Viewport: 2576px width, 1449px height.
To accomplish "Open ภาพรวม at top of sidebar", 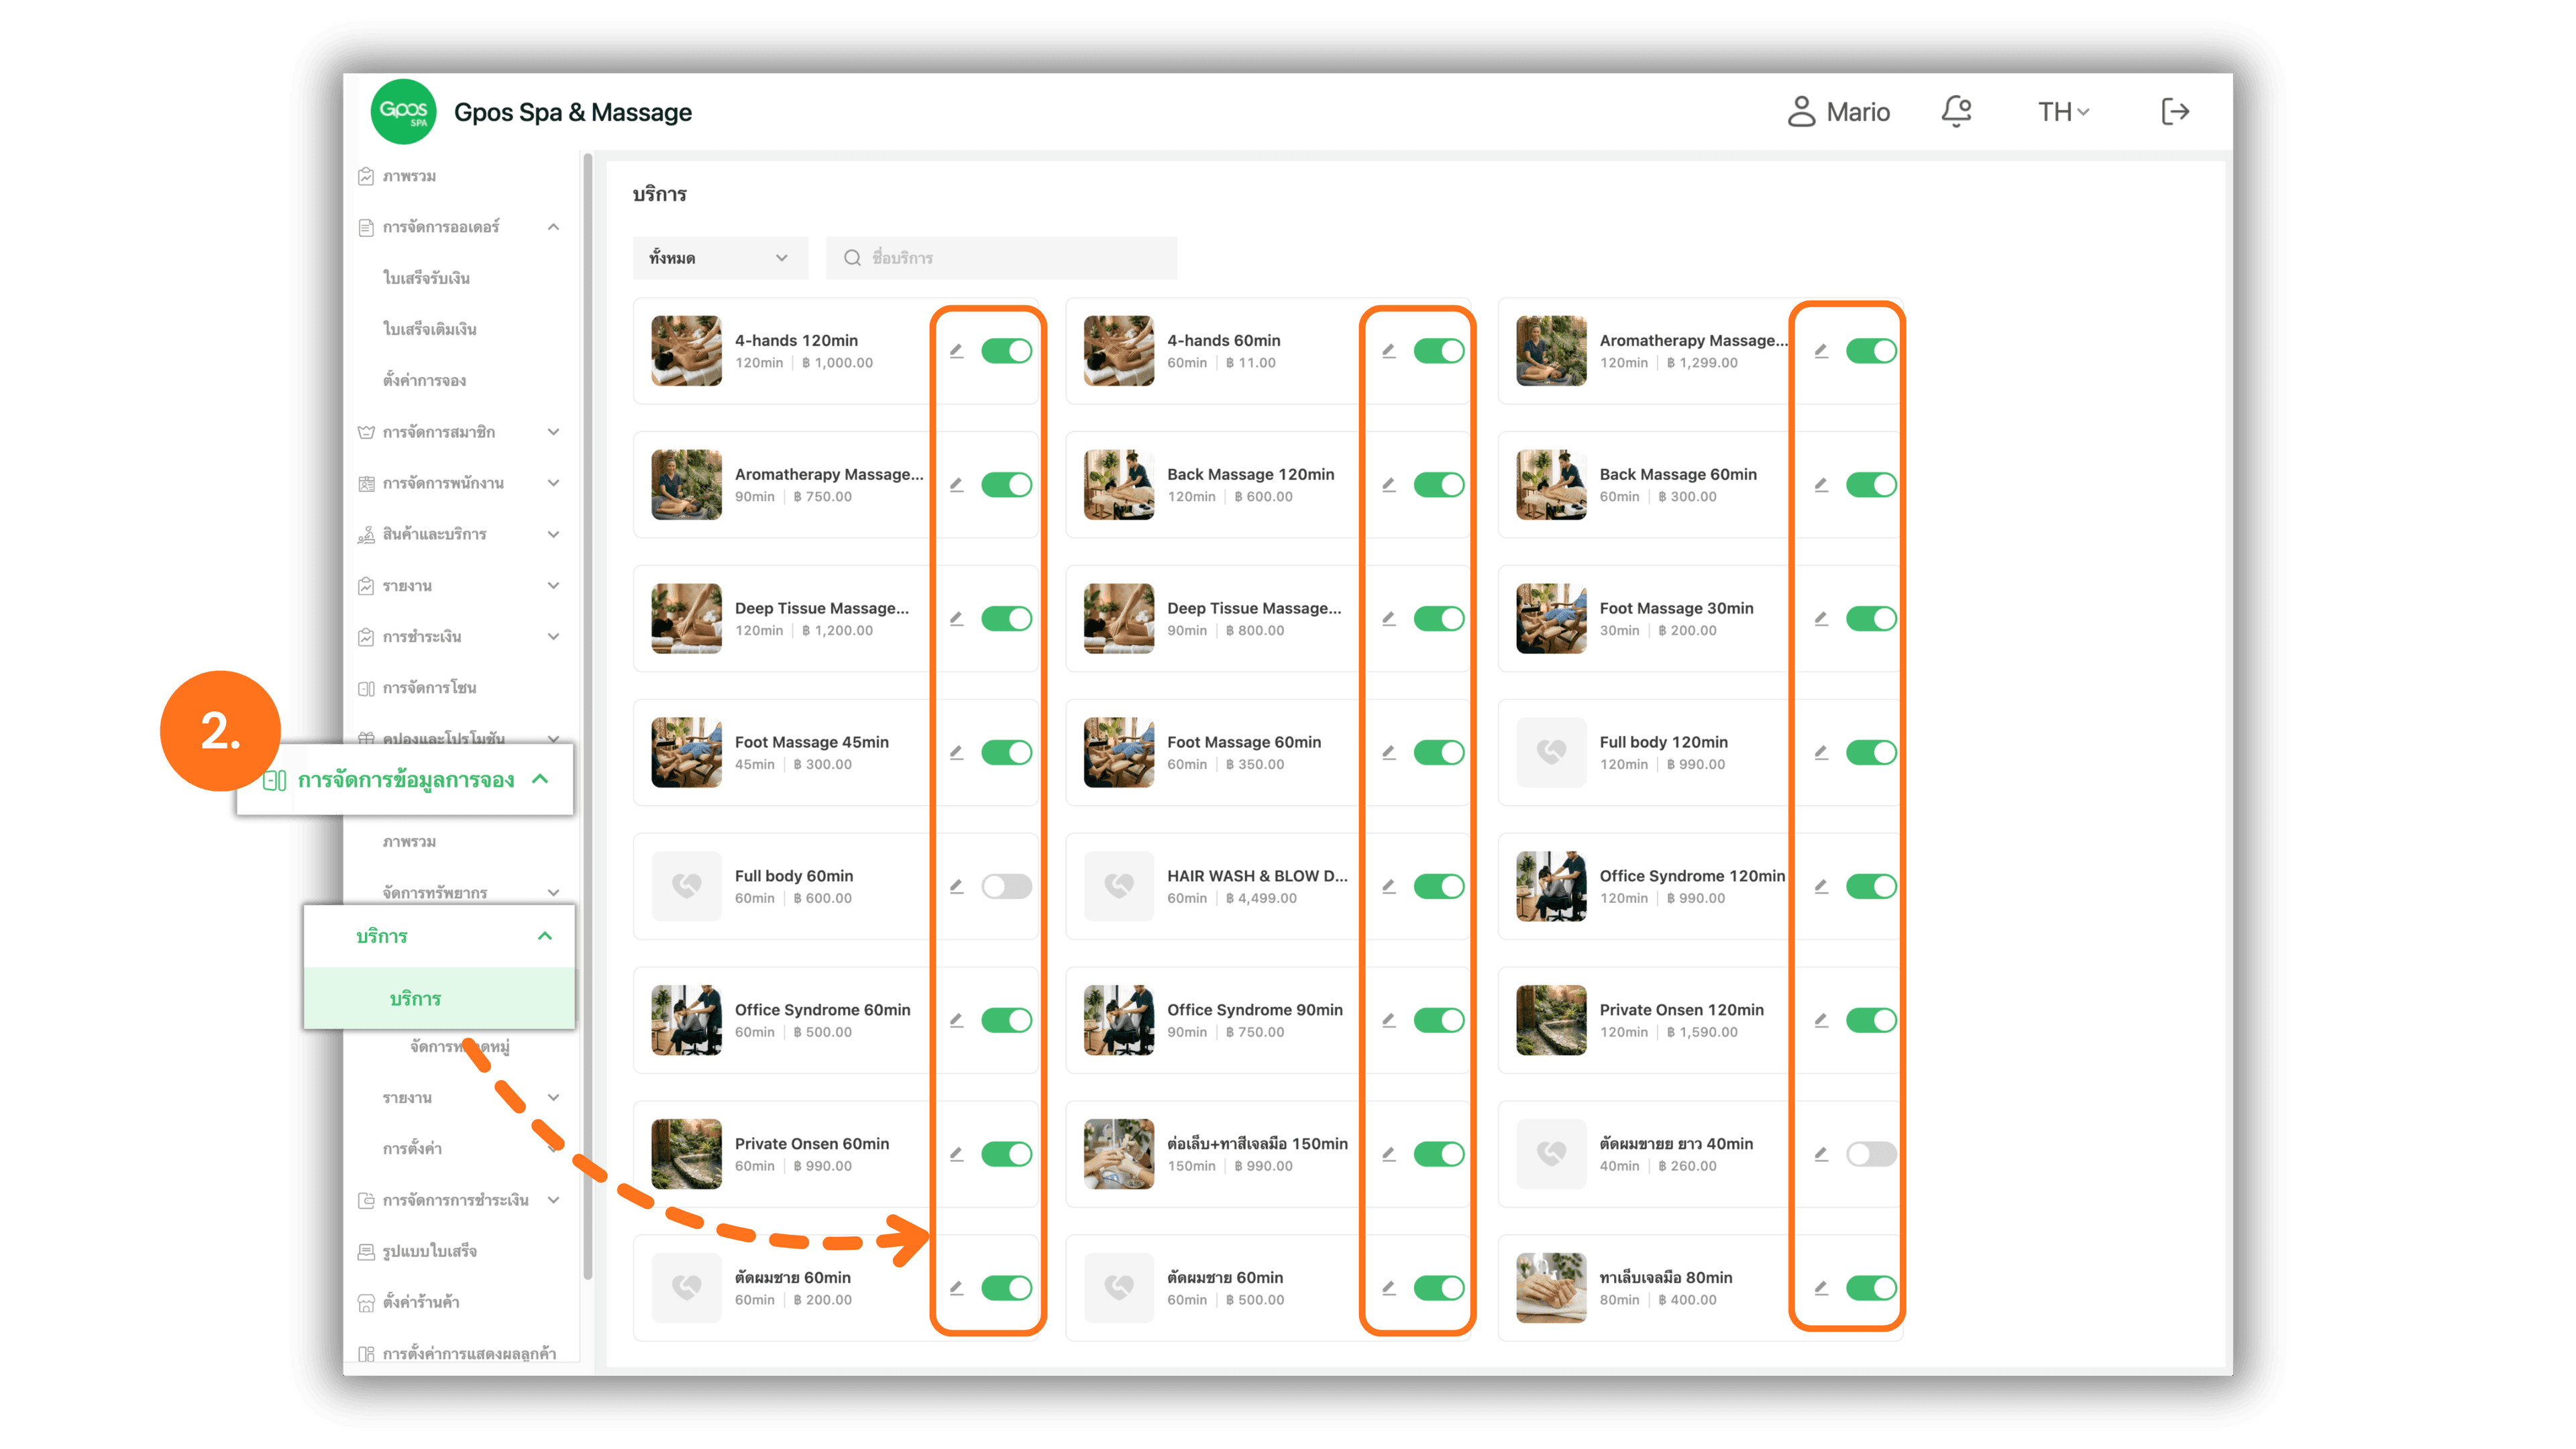I will 397,177.
